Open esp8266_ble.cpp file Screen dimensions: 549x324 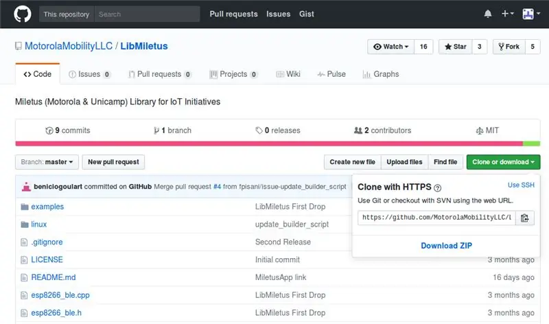pyautogui.click(x=60, y=295)
